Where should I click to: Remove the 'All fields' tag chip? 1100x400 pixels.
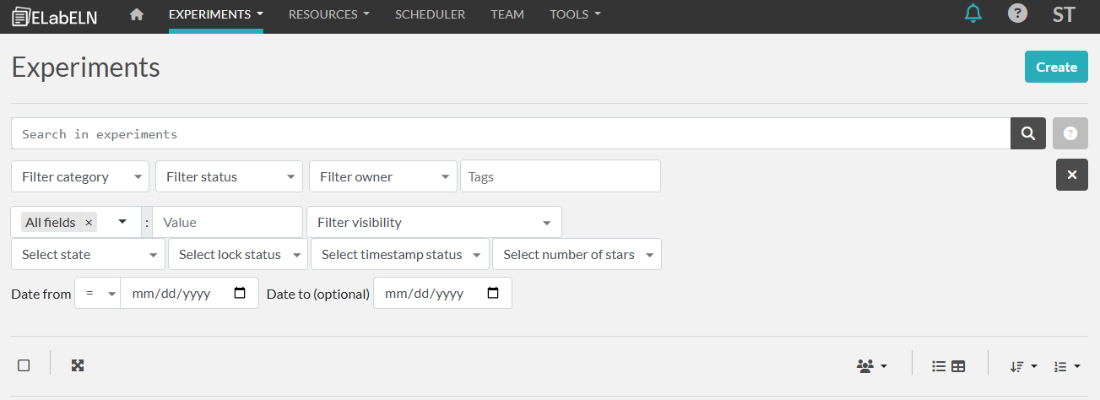click(x=89, y=223)
